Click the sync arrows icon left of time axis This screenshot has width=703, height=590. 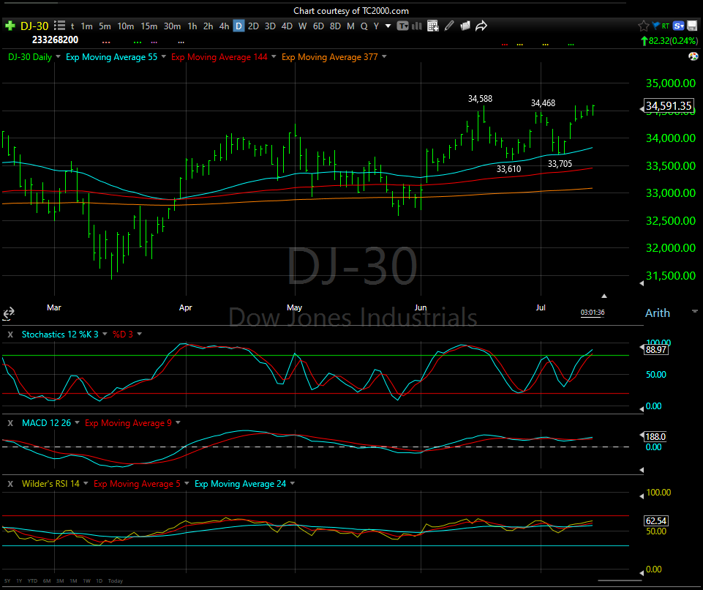pos(9,313)
